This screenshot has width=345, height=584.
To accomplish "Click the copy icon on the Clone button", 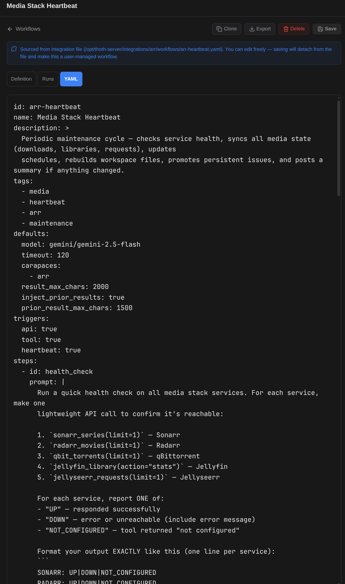I will point(219,28).
